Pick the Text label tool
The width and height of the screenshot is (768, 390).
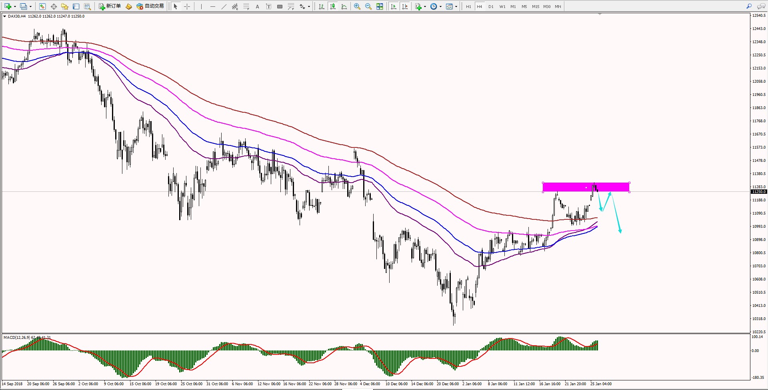coord(257,6)
